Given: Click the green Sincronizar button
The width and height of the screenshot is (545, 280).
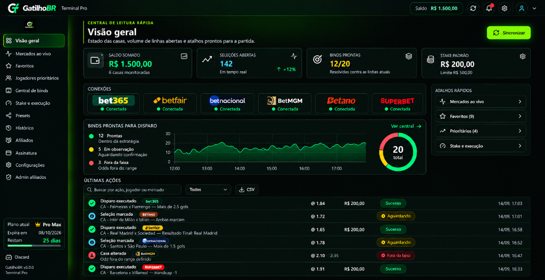Looking at the screenshot, I should (508, 32).
